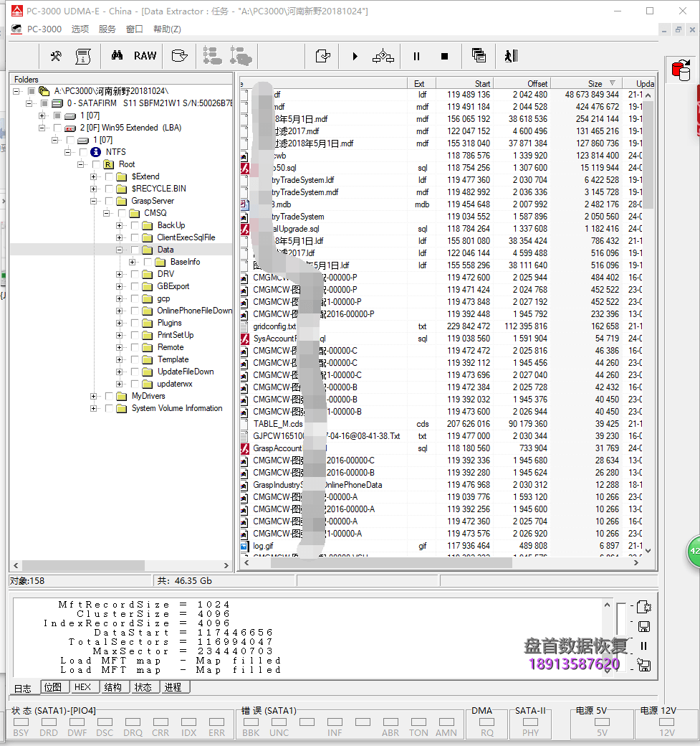The height and width of the screenshot is (746, 700).
Task: Open the 选项 menu
Action: (x=80, y=29)
